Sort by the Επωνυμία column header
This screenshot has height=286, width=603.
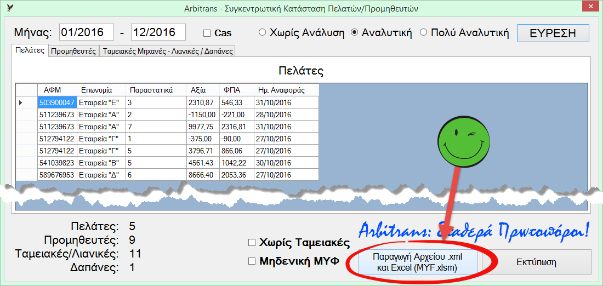coord(101,90)
